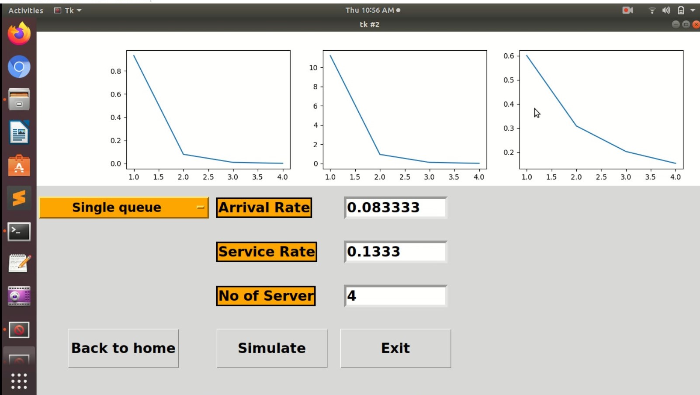The image size is (700, 395).
Task: Open the Files manager in dock
Action: click(19, 100)
